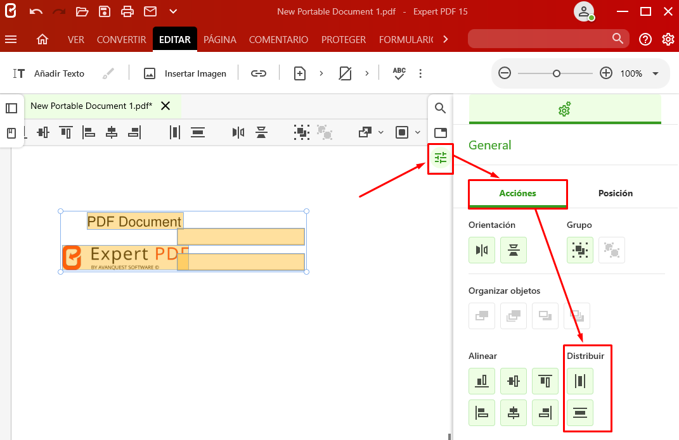Open the arrange objects dropdown arrow in toolbar
The height and width of the screenshot is (440, 679).
tap(381, 132)
